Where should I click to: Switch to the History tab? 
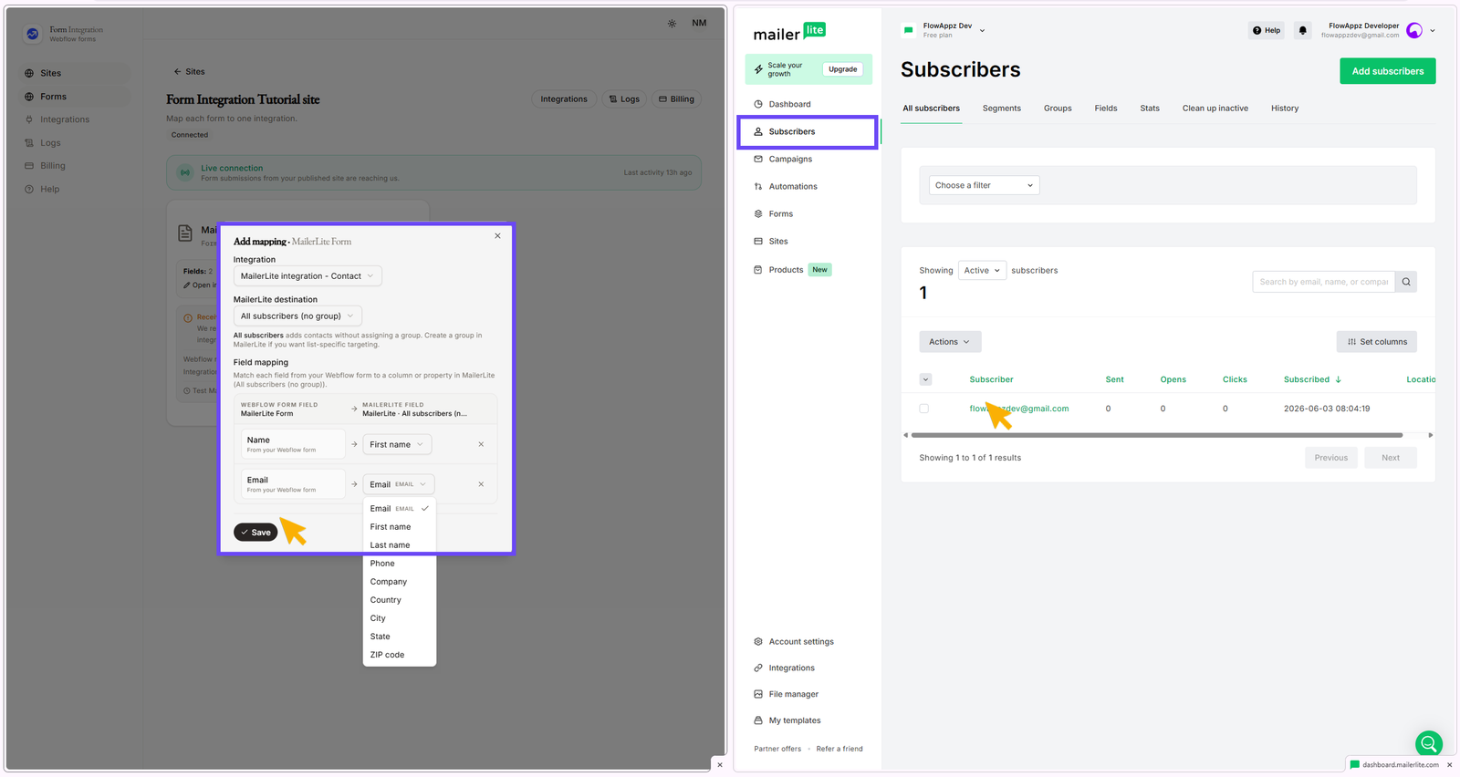pos(1284,109)
